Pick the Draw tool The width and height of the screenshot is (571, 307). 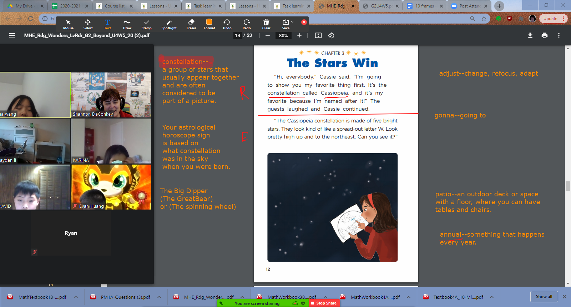(x=127, y=24)
